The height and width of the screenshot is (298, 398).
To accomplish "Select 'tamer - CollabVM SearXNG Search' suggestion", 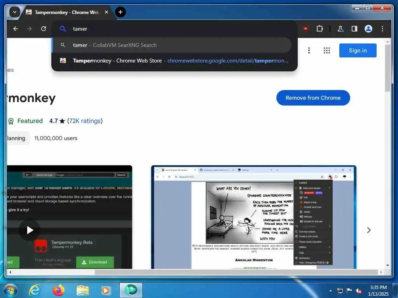I will click(171, 45).
